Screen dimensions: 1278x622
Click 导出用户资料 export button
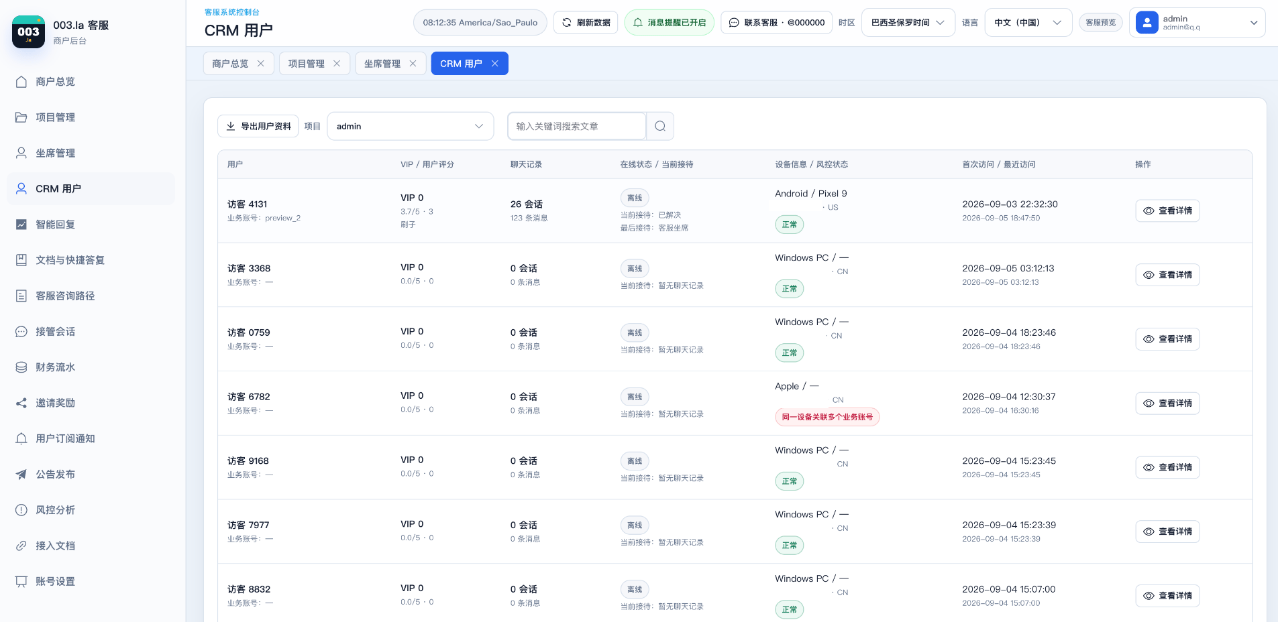[x=258, y=126]
